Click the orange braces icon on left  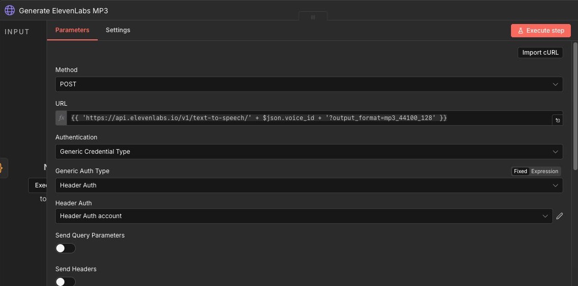click(2, 168)
